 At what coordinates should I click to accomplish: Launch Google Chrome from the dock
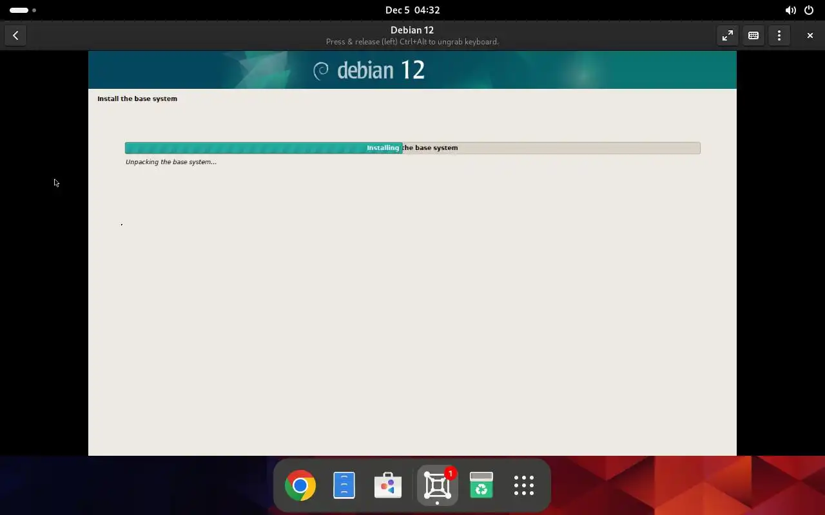click(x=300, y=485)
